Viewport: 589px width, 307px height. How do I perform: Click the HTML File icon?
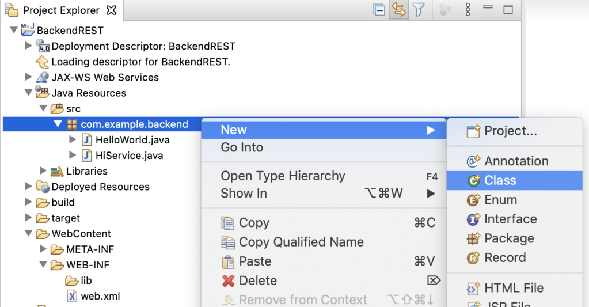474,288
